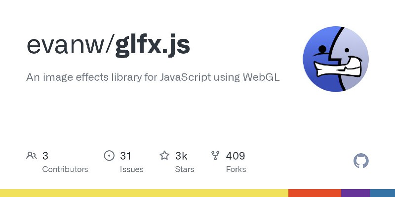Click the purple language bar segment
This screenshot has width=395, height=197.
coord(355,193)
